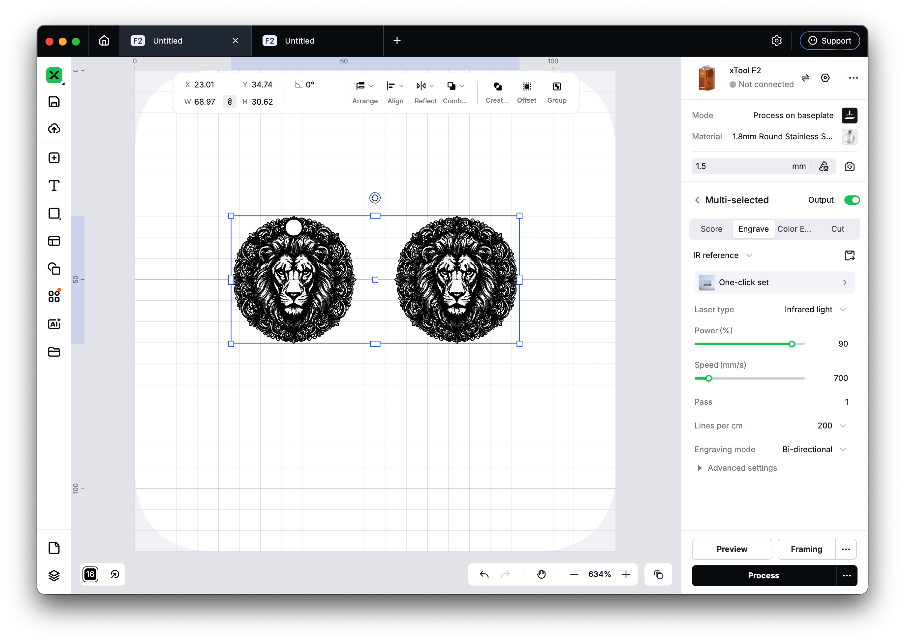Image resolution: width=905 pixels, height=643 pixels.
Task: Click the auto-measure thickness icon
Action: pos(824,166)
